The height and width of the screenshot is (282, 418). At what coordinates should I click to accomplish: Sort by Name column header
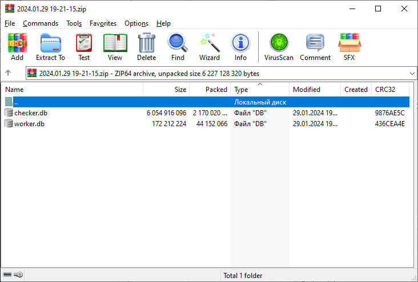click(x=72, y=90)
